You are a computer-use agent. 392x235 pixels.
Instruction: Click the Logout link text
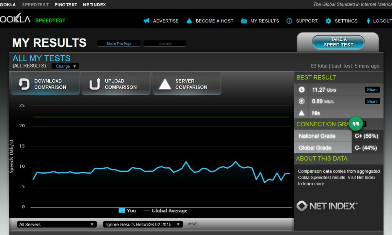click(x=382, y=21)
